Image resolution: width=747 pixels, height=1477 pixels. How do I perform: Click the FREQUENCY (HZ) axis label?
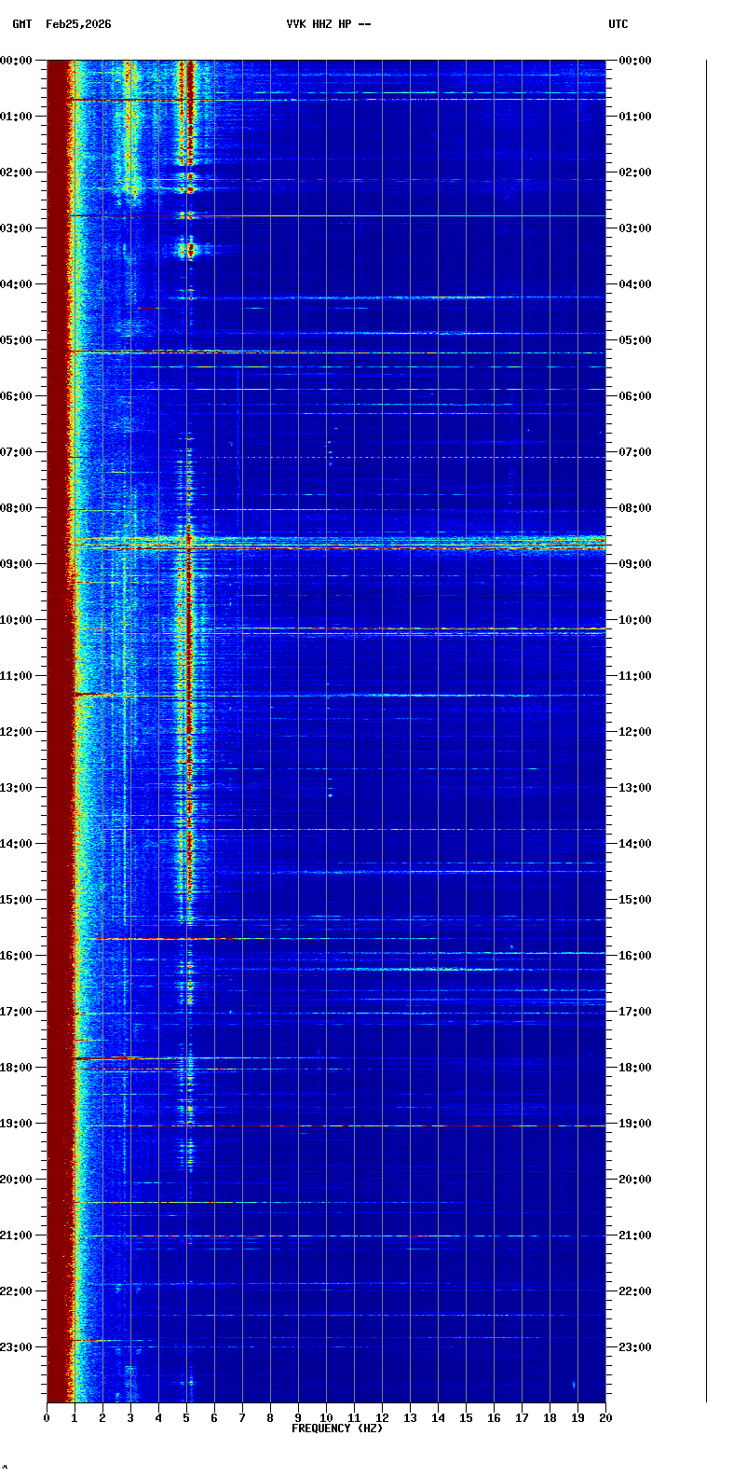coord(337,1429)
